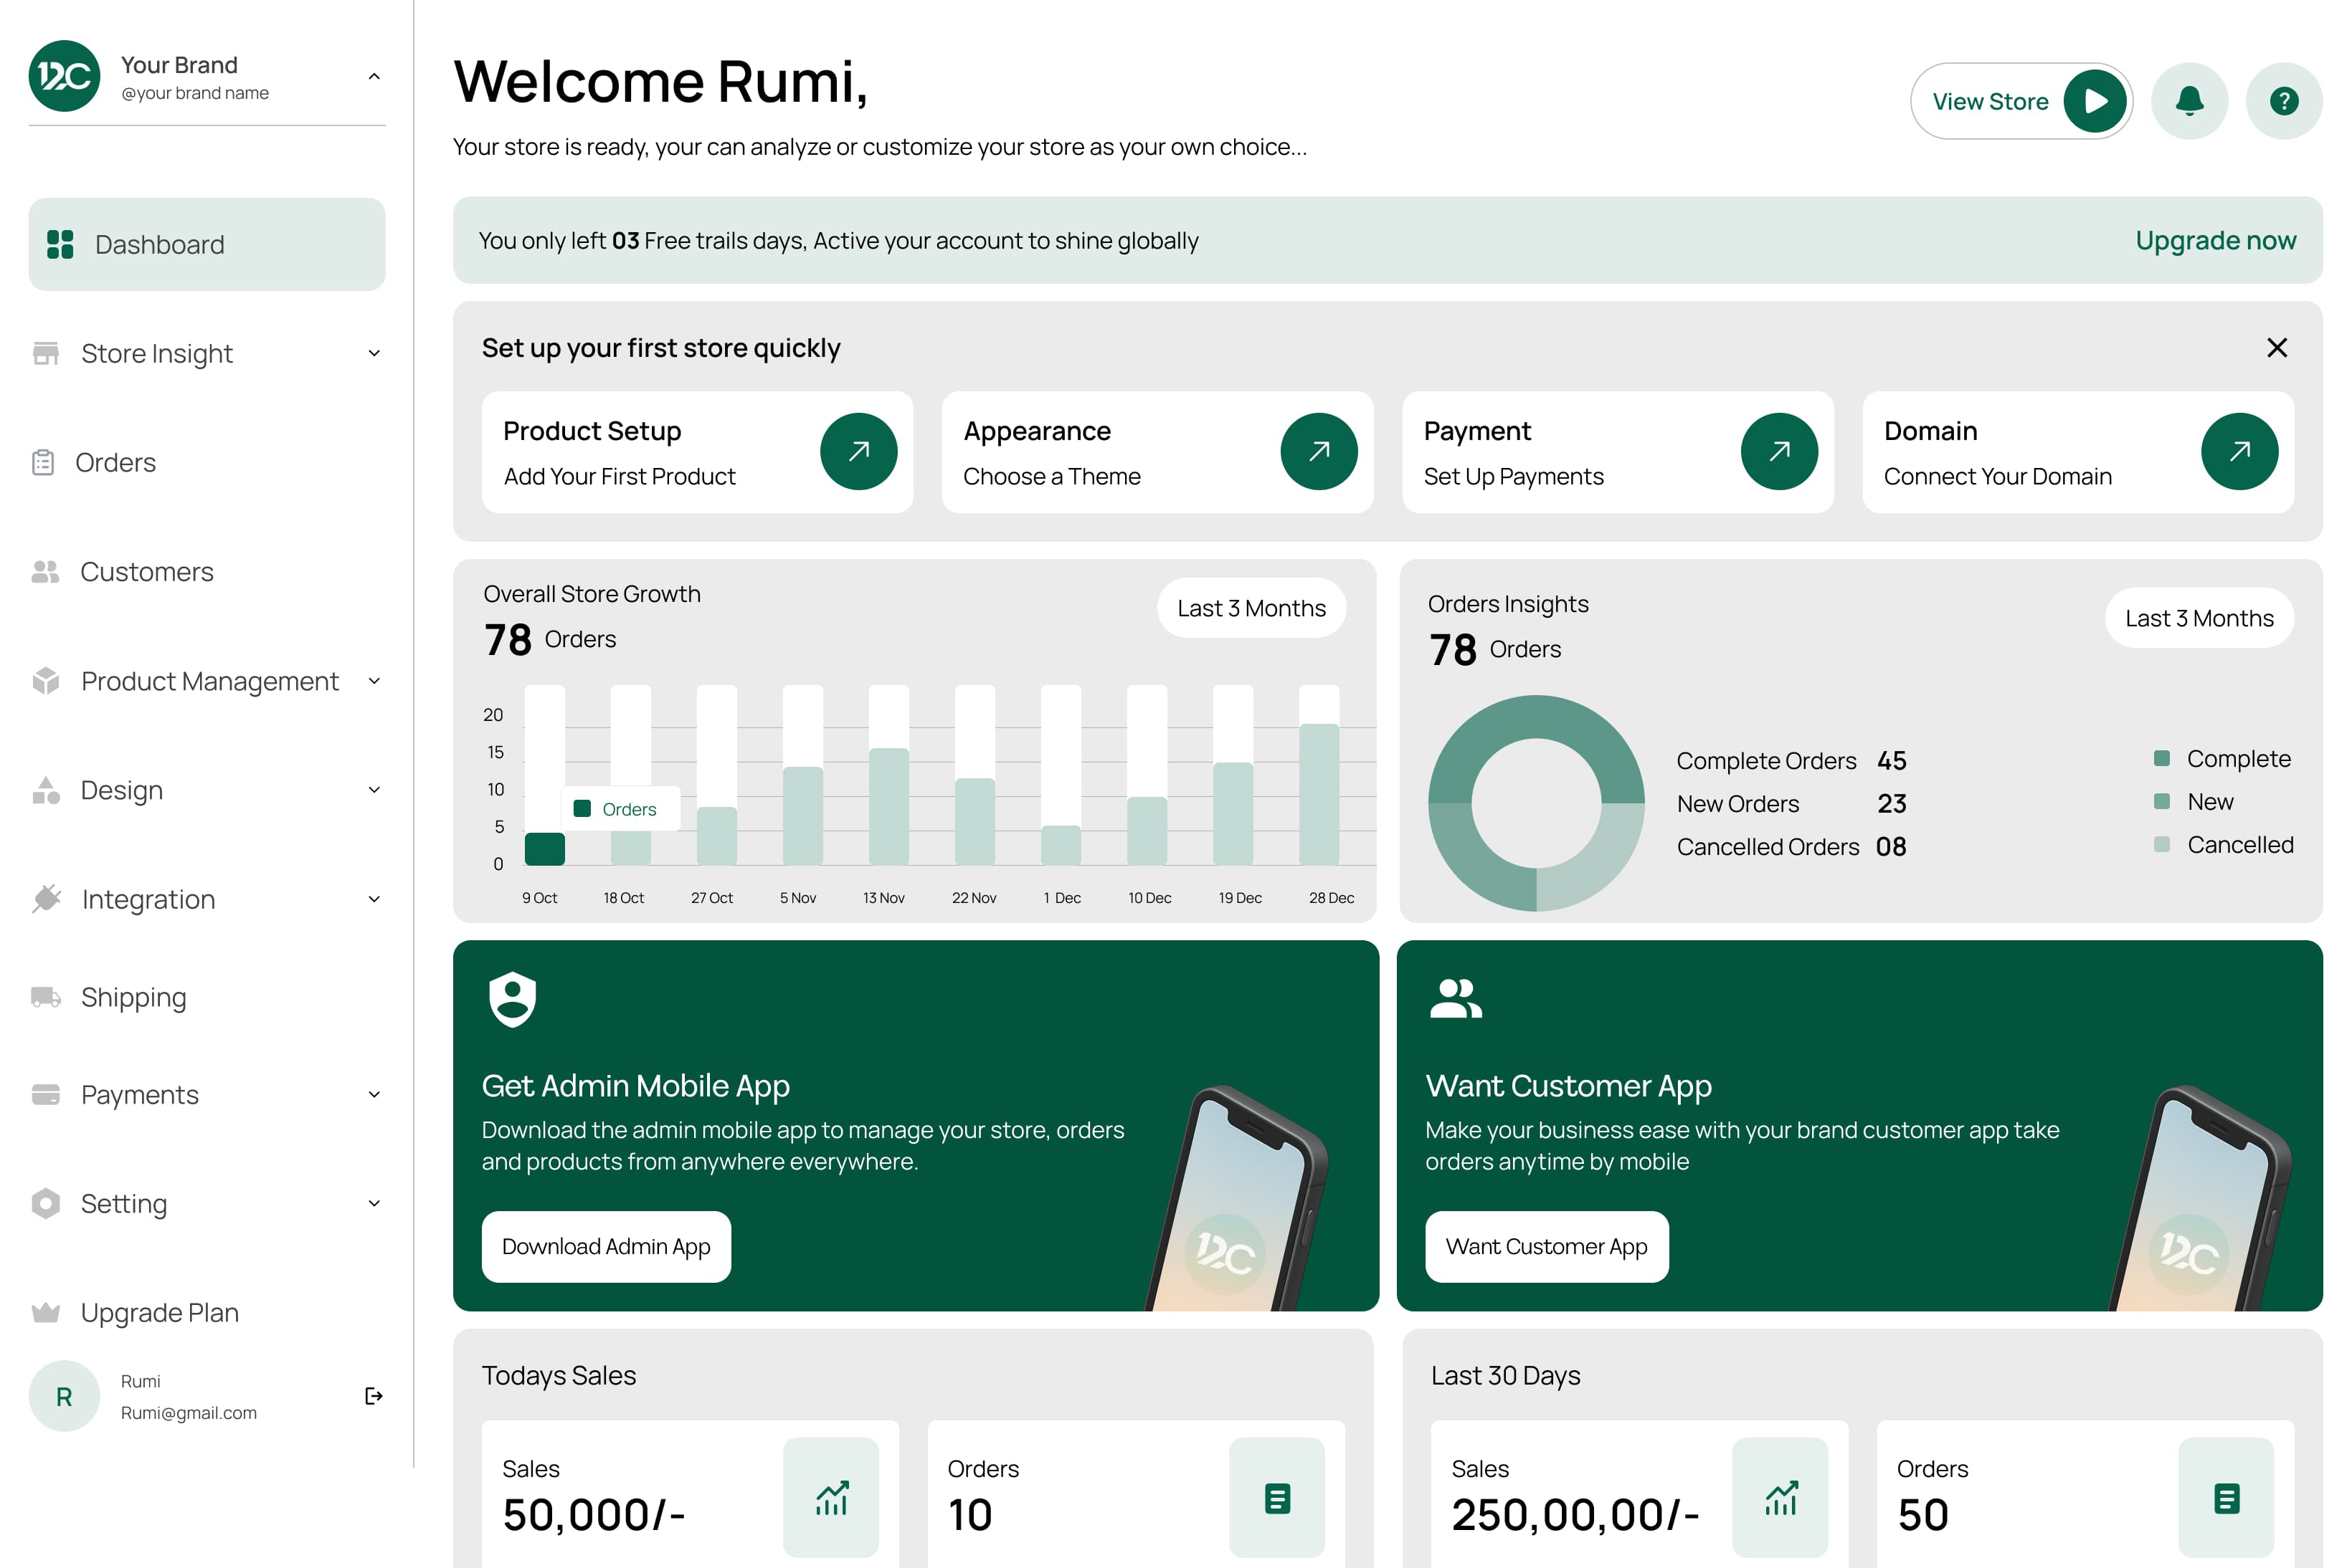Expand Store Insight submenu chevron

tap(373, 353)
